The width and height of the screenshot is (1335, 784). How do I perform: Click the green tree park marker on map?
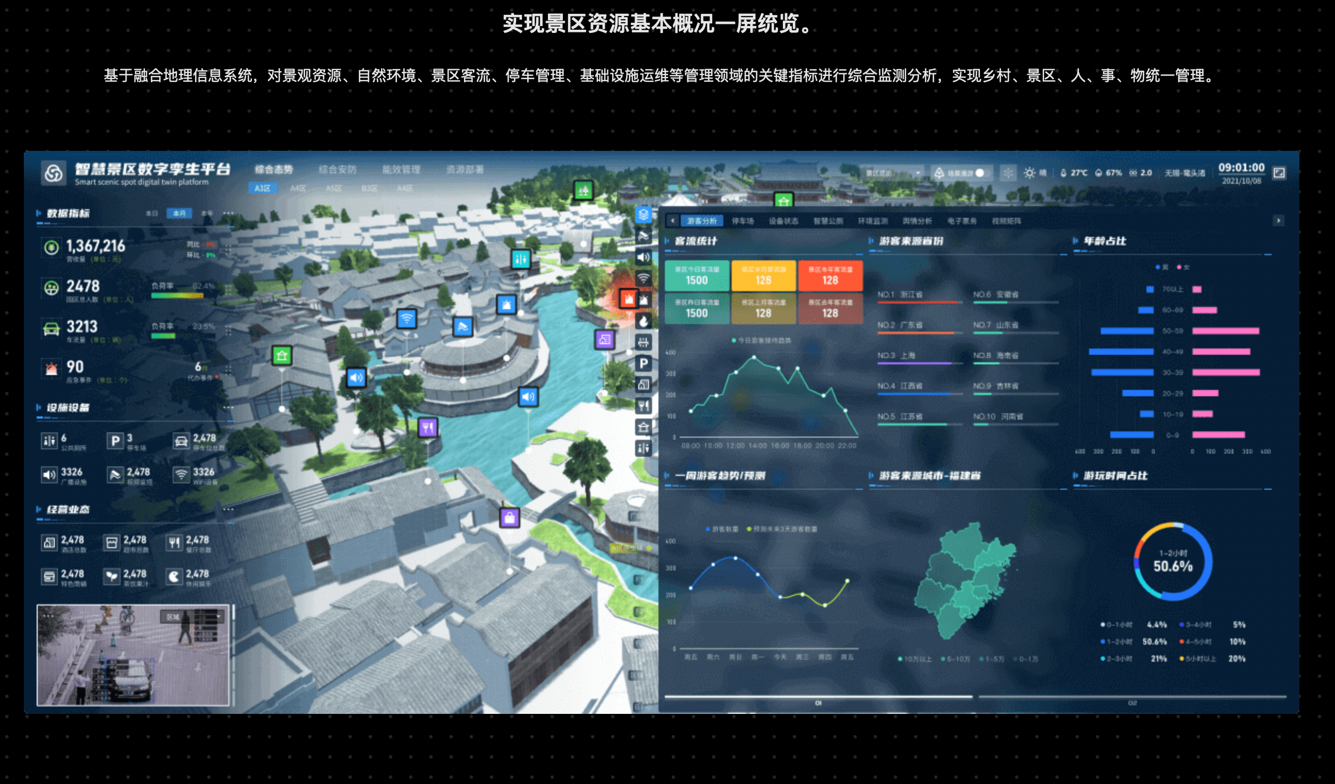(x=584, y=190)
